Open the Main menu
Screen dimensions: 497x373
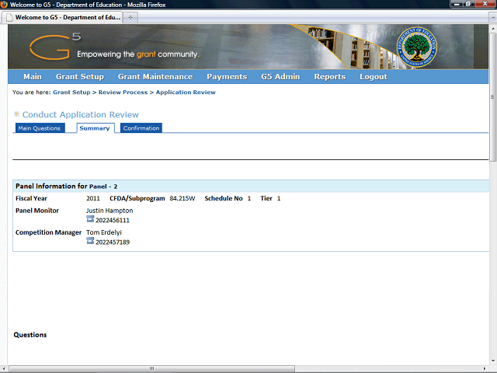pyautogui.click(x=33, y=77)
